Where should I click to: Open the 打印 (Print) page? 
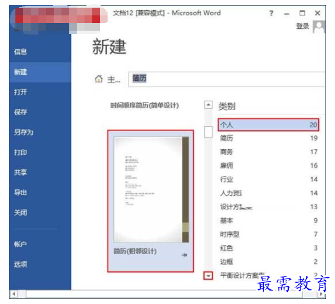[20, 152]
